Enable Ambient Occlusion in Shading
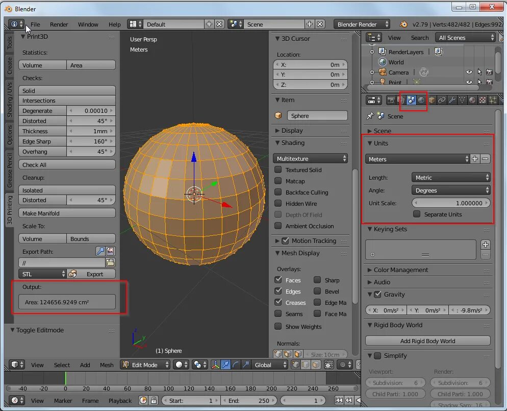The width and height of the screenshot is (507, 411). tap(278, 226)
